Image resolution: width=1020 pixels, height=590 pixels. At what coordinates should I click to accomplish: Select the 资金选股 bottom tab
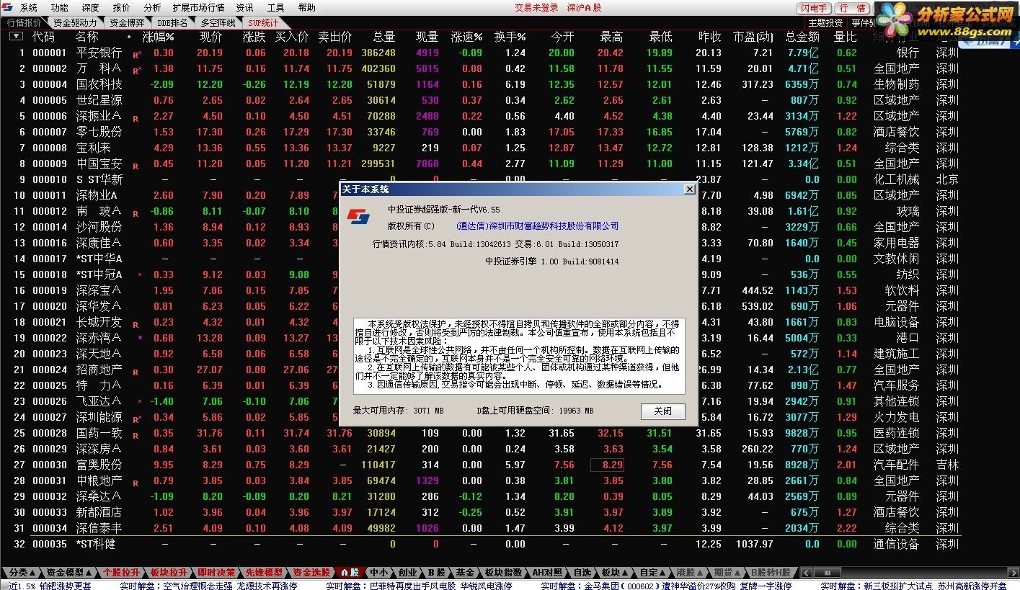click(x=311, y=573)
